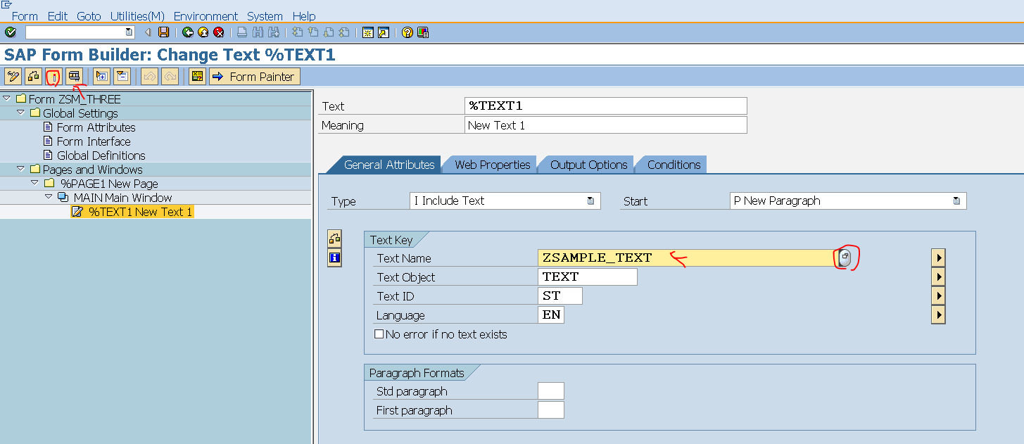Viewport: 1024px width, 444px height.
Task: Click the search help button on Text Name field
Action: point(845,258)
